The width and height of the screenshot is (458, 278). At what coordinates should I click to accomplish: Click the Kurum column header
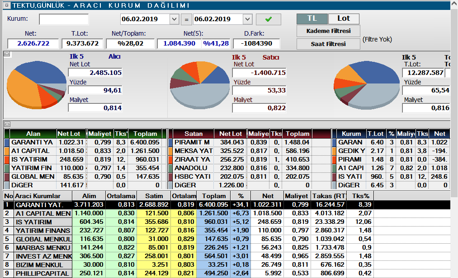click(x=351, y=134)
